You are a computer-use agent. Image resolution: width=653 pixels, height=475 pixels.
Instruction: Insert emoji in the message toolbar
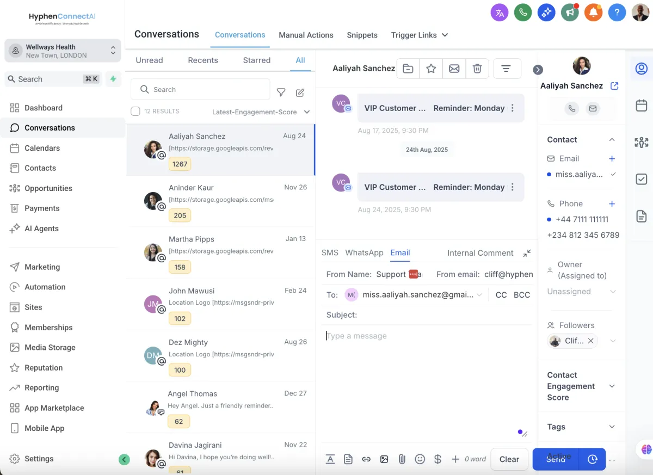420,459
